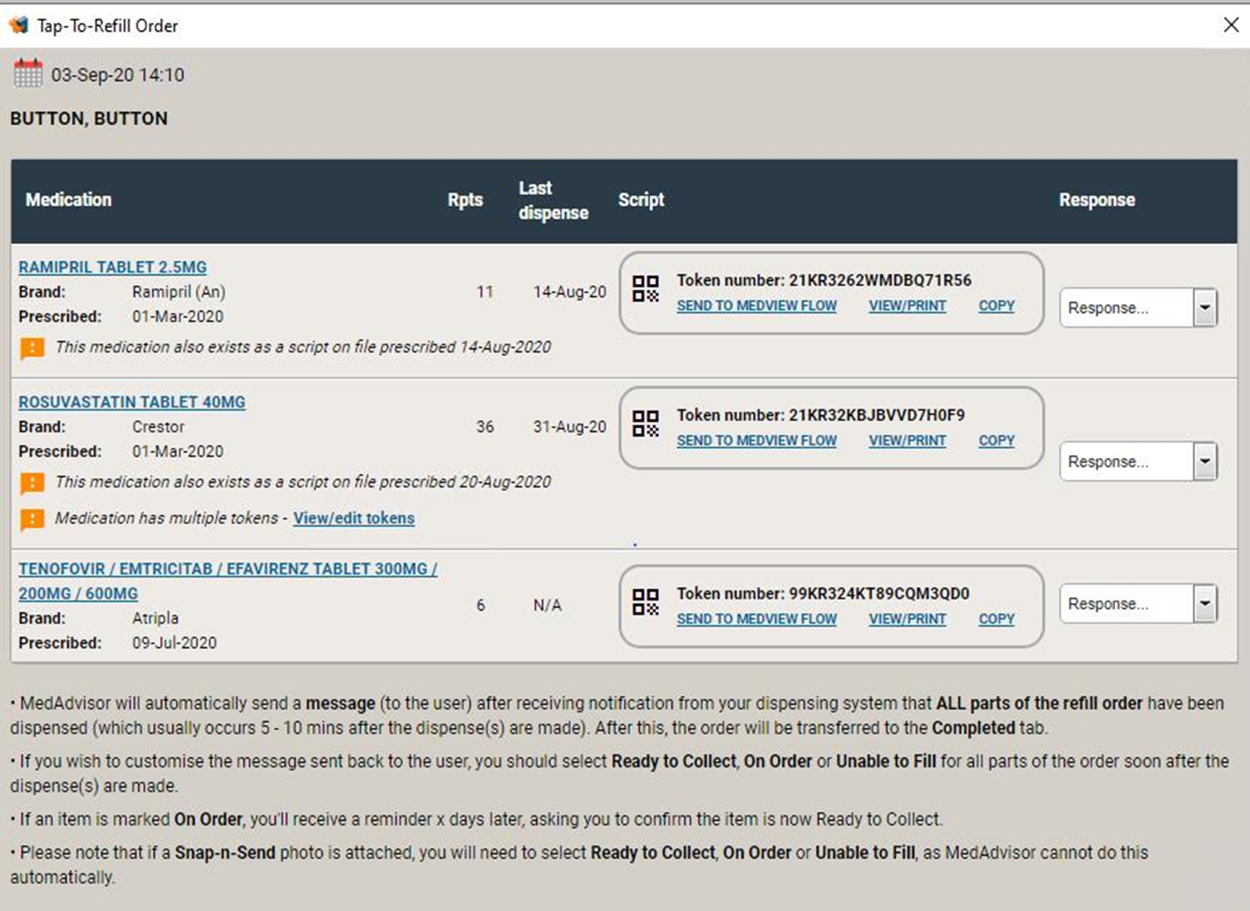Open TENOFOVIR / EMTRICITAB / EFAVIRENZ medication link
Viewport: 1250px width, 911px height.
[228, 581]
